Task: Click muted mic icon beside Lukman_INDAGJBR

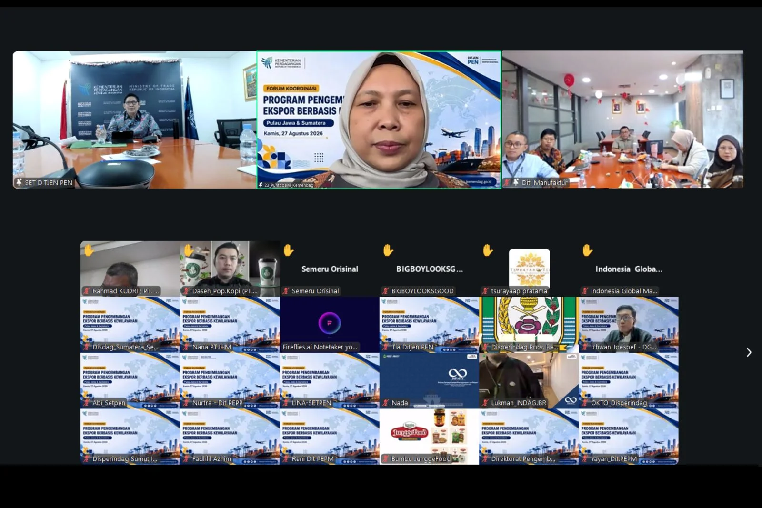Action: 485,403
